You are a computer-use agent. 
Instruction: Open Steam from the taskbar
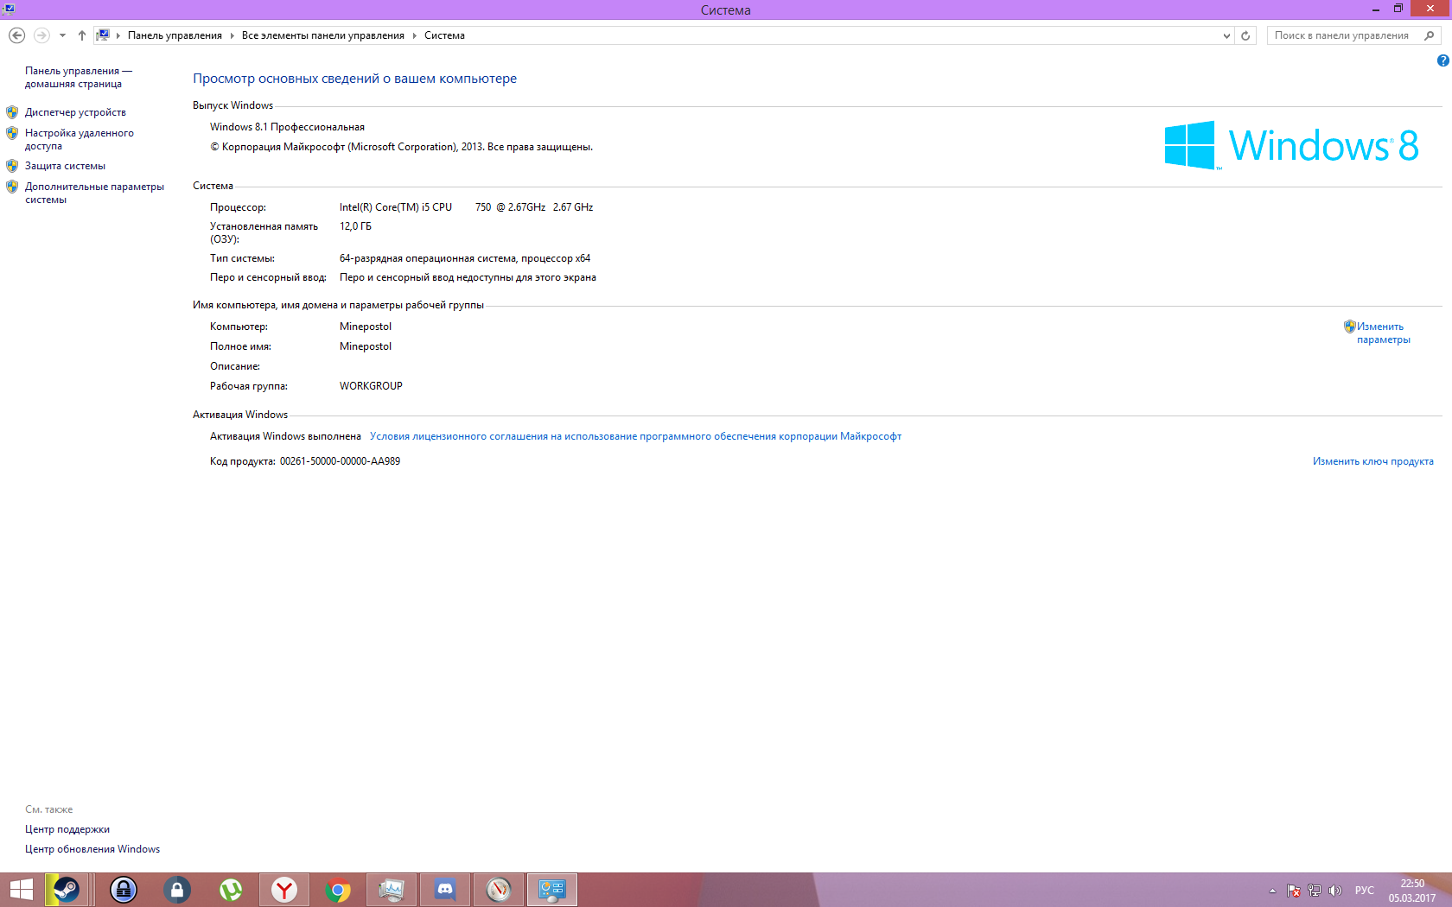pyautogui.click(x=67, y=890)
